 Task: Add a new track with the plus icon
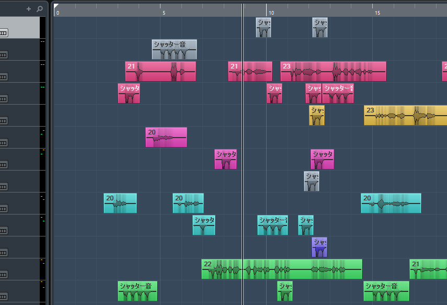(x=29, y=9)
